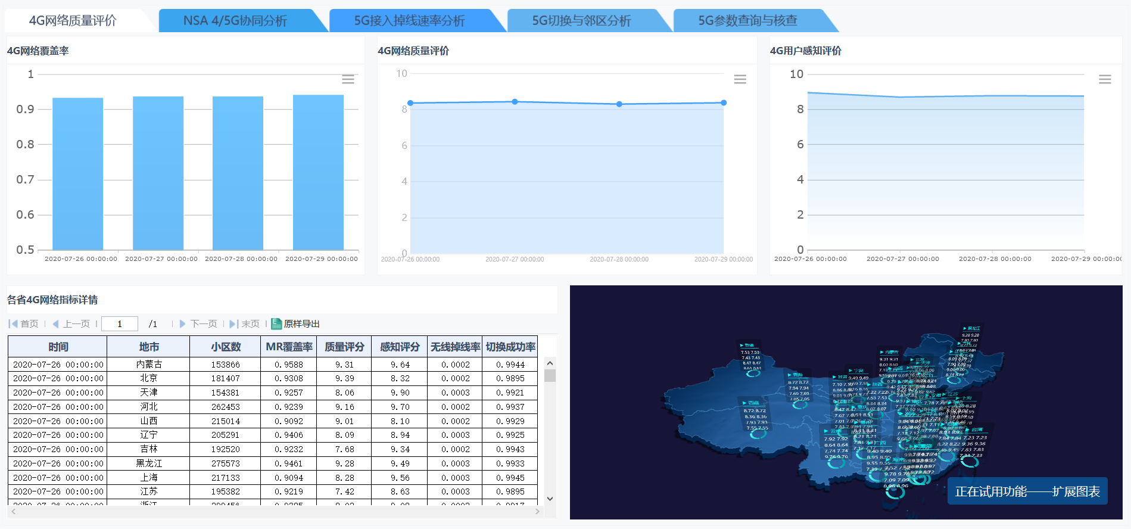The width and height of the screenshot is (1131, 529).
Task: Open the 4G网络质量评价 chart hamburger menu
Action: tap(740, 80)
